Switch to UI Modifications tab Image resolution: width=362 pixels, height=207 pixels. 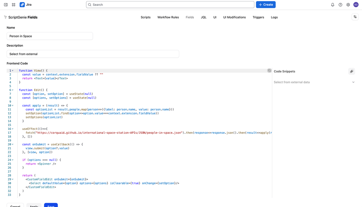click(x=234, y=17)
